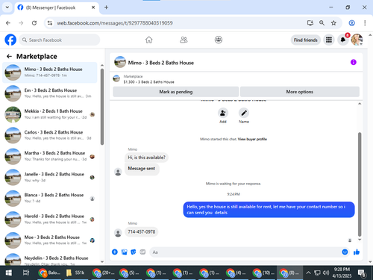This screenshot has height=280, width=373.
Task: Open the S51k folder on taskbar
Action: 75,273
